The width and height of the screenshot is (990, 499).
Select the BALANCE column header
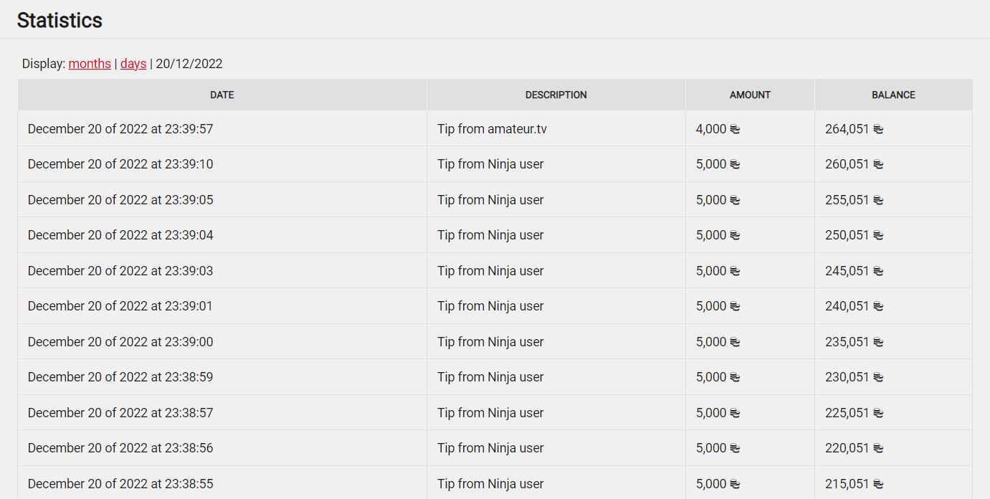[x=893, y=95]
